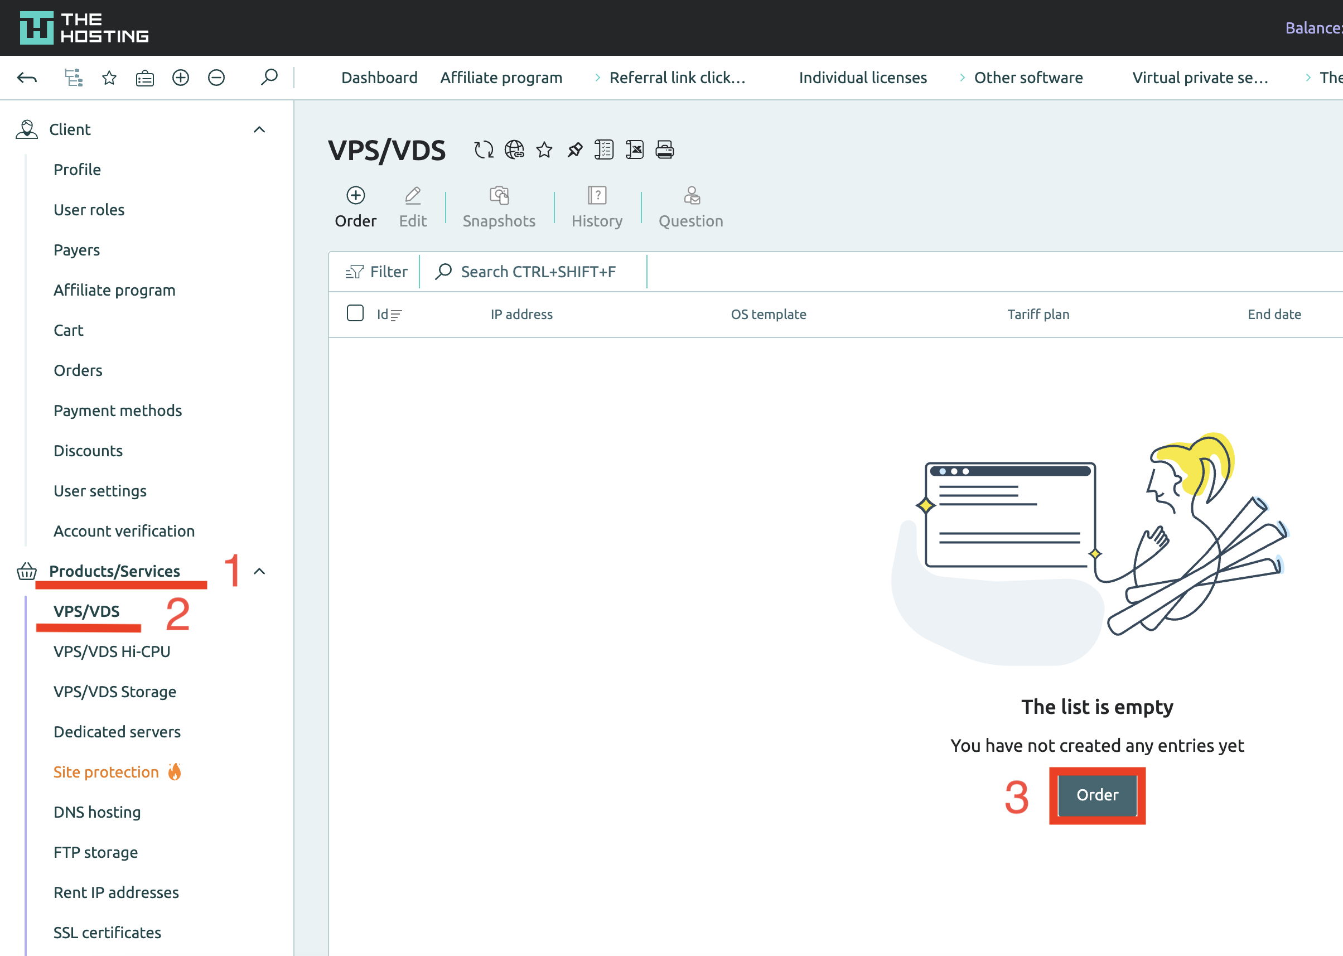Open Site protection in sidebar
The width and height of the screenshot is (1343, 956).
107,772
